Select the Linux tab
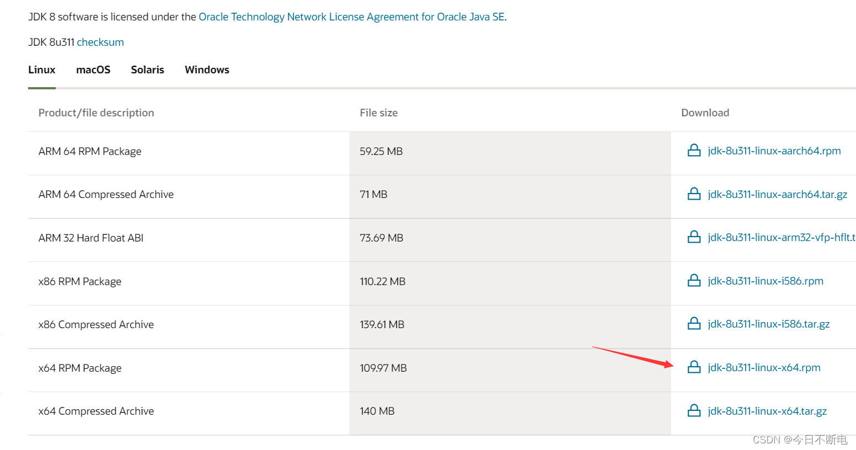856x450 pixels. (42, 70)
